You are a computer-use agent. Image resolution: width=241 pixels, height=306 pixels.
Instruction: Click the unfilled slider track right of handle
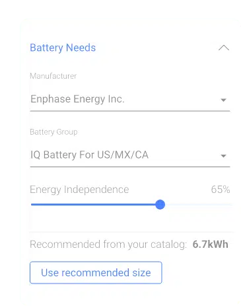click(x=198, y=205)
